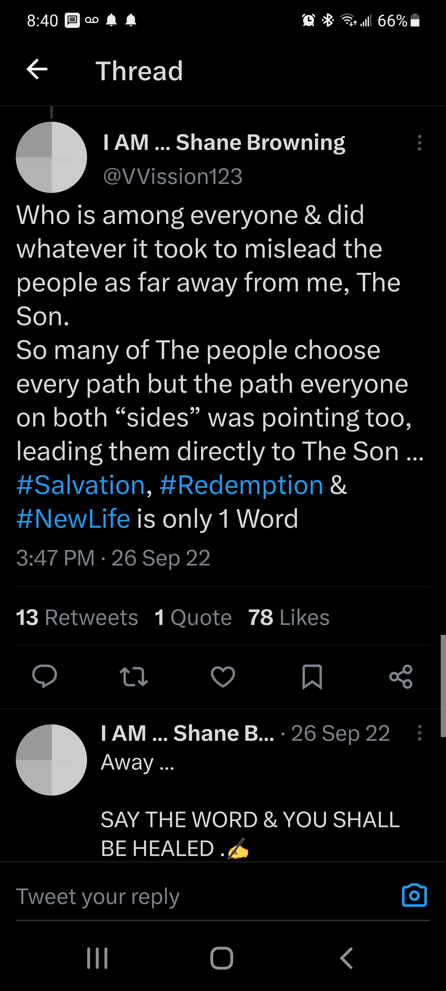446x991 pixels.
Task: Open the reply speech bubble icon
Action: [45, 676]
